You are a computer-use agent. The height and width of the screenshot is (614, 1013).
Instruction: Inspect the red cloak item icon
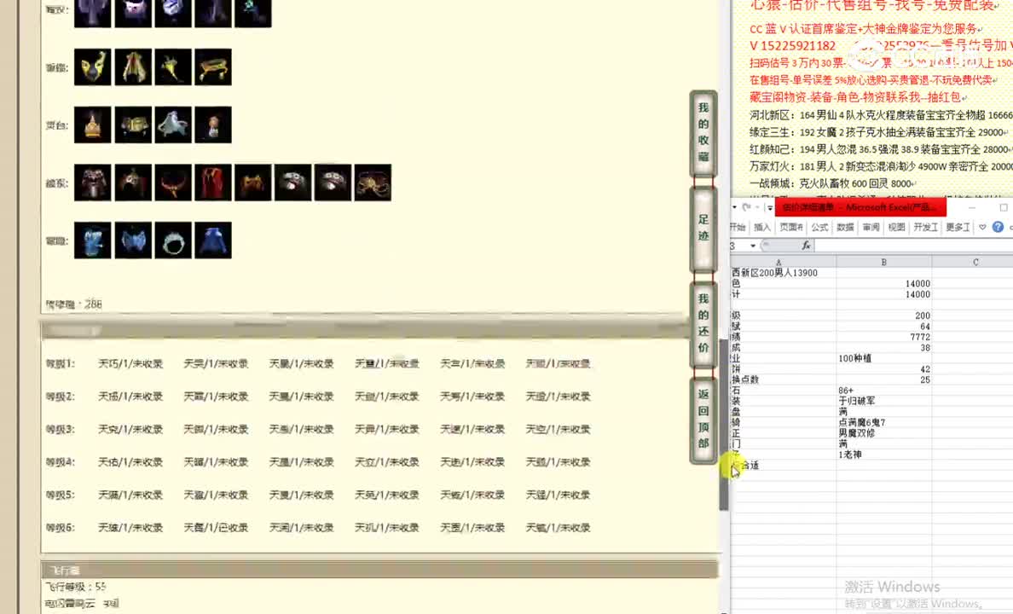[213, 182]
